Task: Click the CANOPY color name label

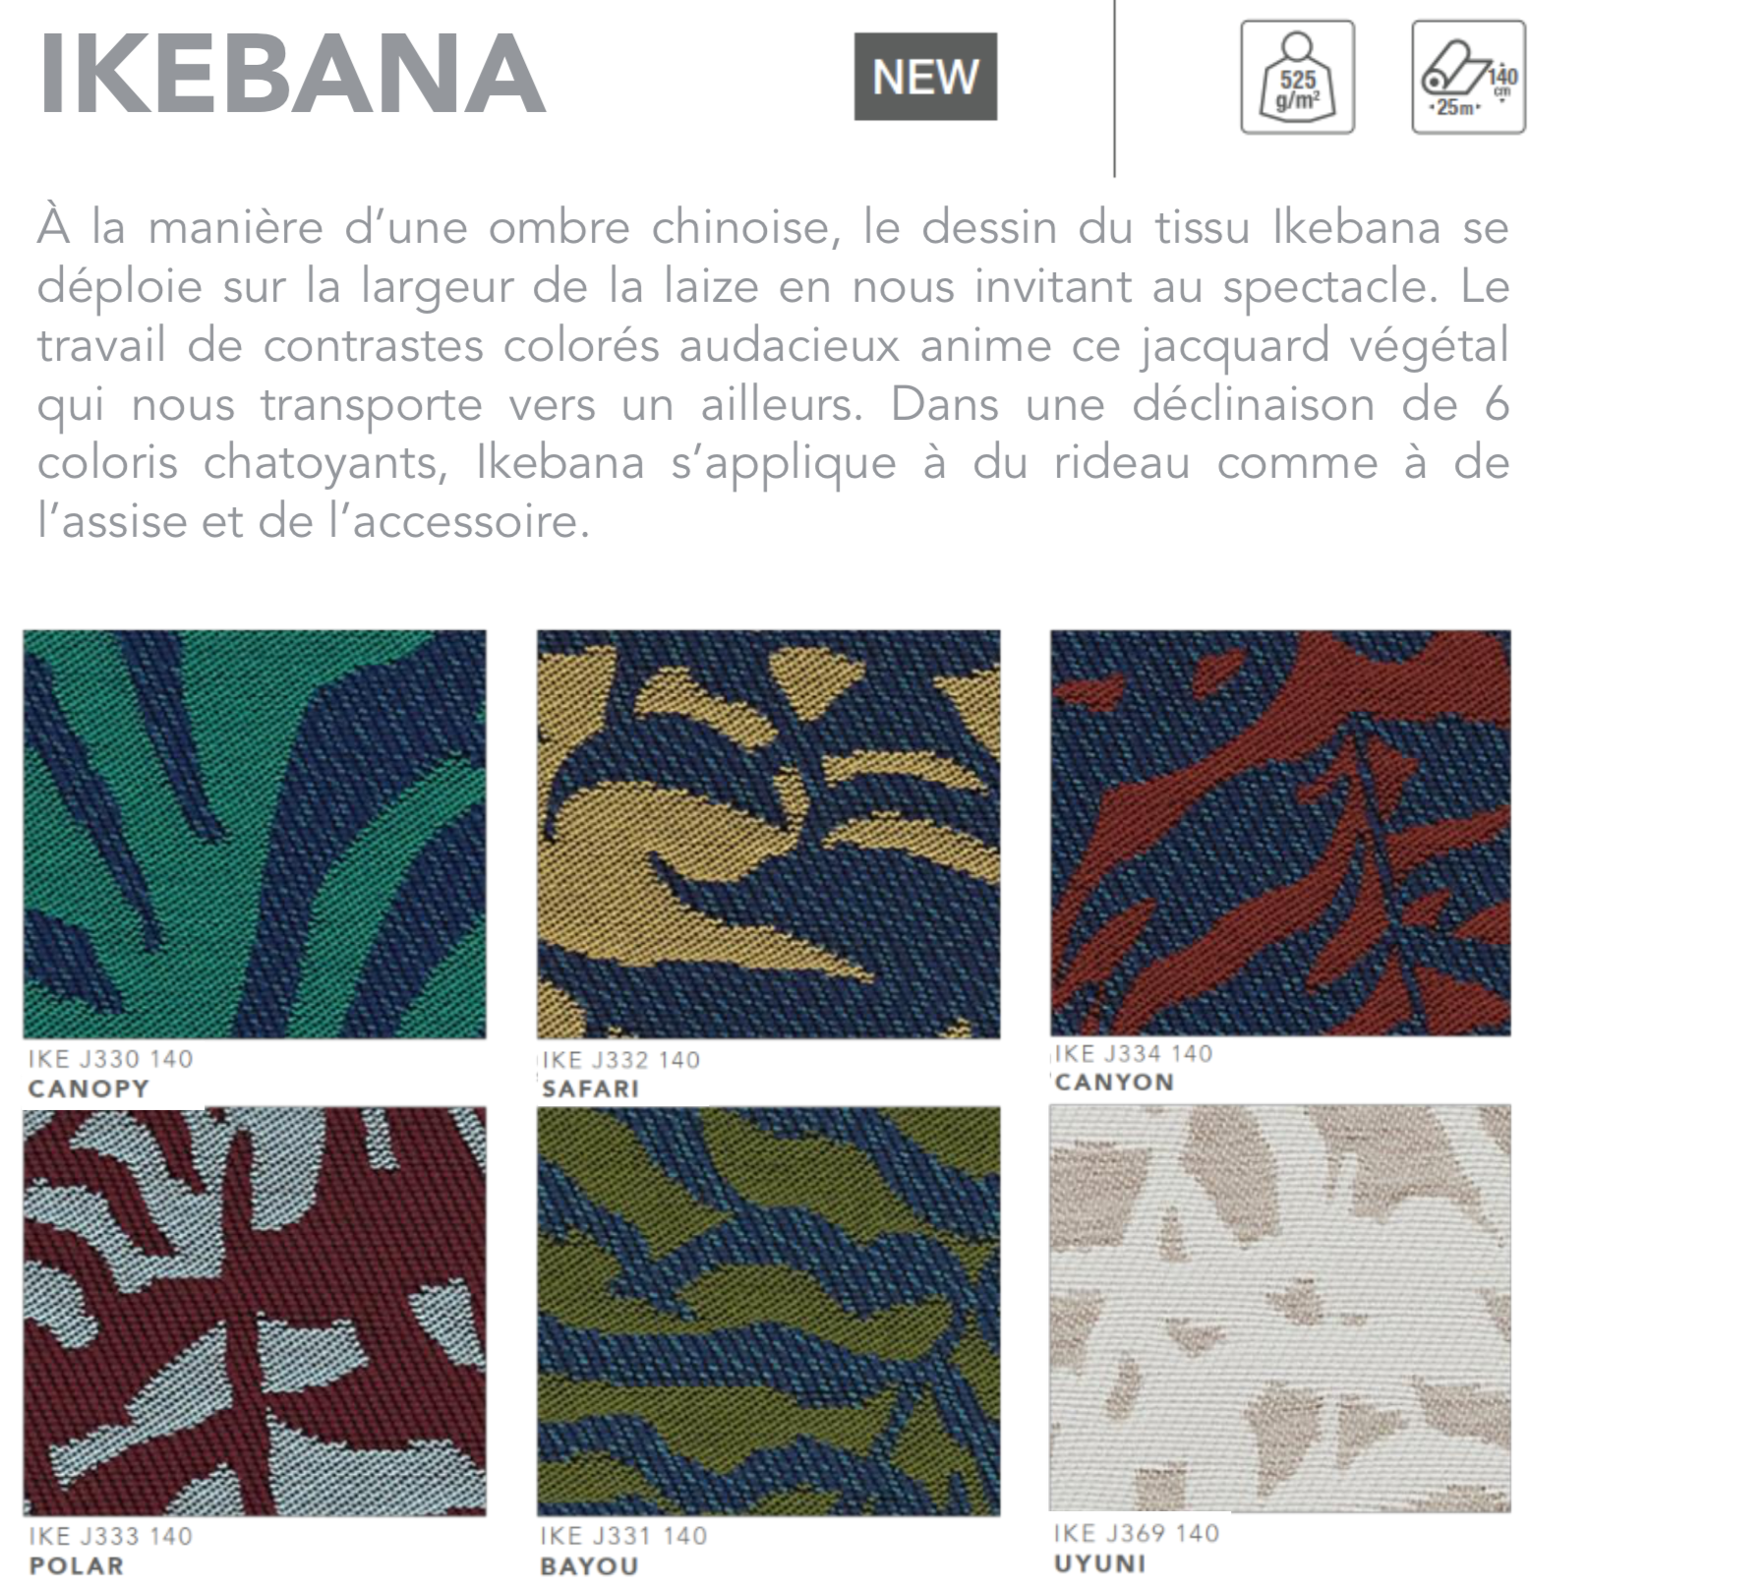Action: (88, 1088)
